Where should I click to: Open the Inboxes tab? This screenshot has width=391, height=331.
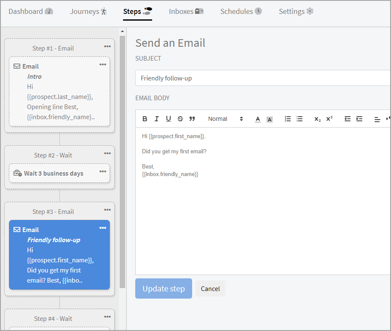pos(186,11)
